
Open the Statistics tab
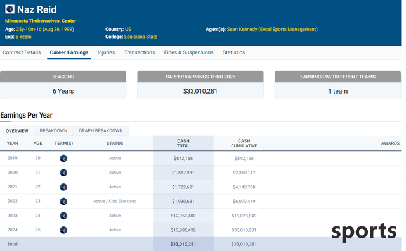pos(234,52)
